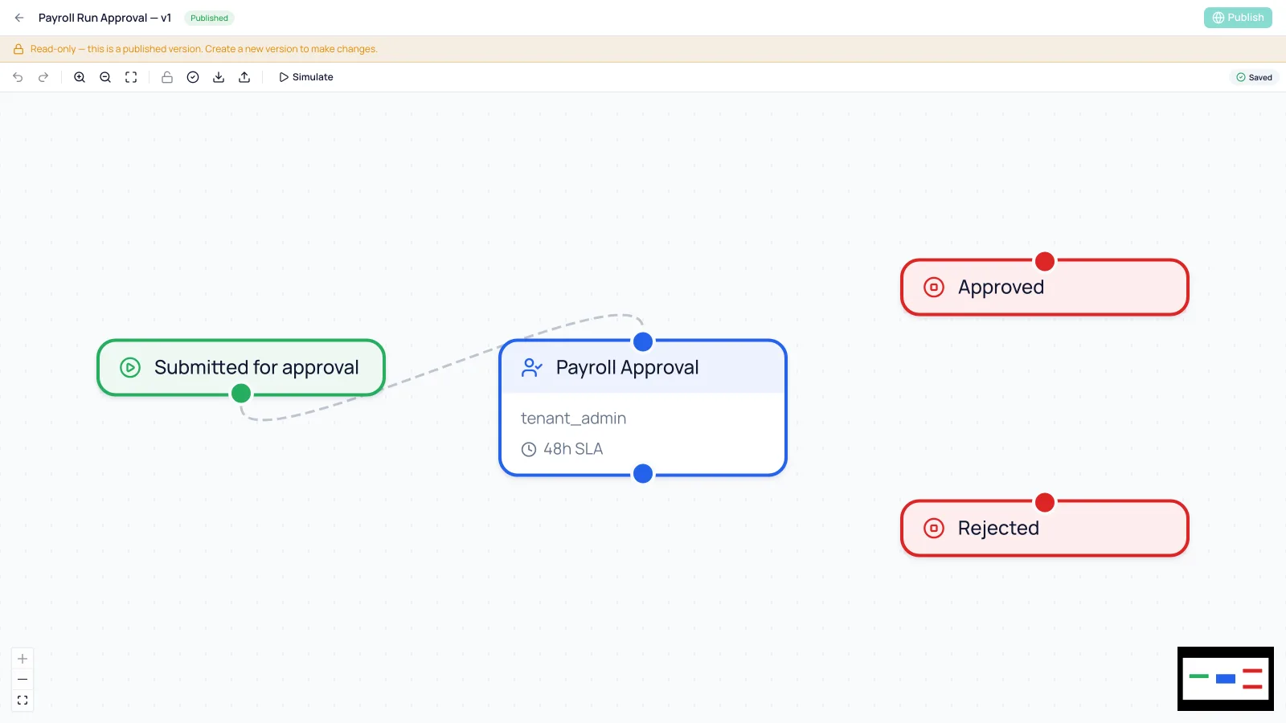Viewport: 1286px width, 723px height.
Task: Select the Approved end node
Action: [x=1045, y=287]
